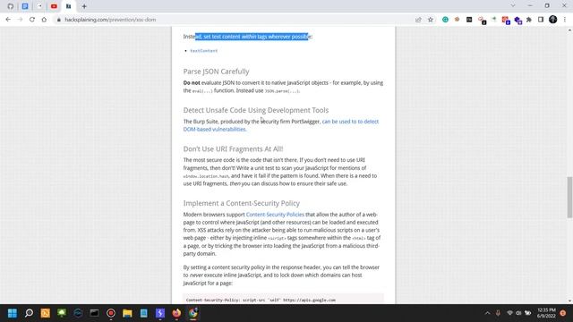Show hidden system tray icons
This screenshot has width=573, height=322.
[x=487, y=313]
